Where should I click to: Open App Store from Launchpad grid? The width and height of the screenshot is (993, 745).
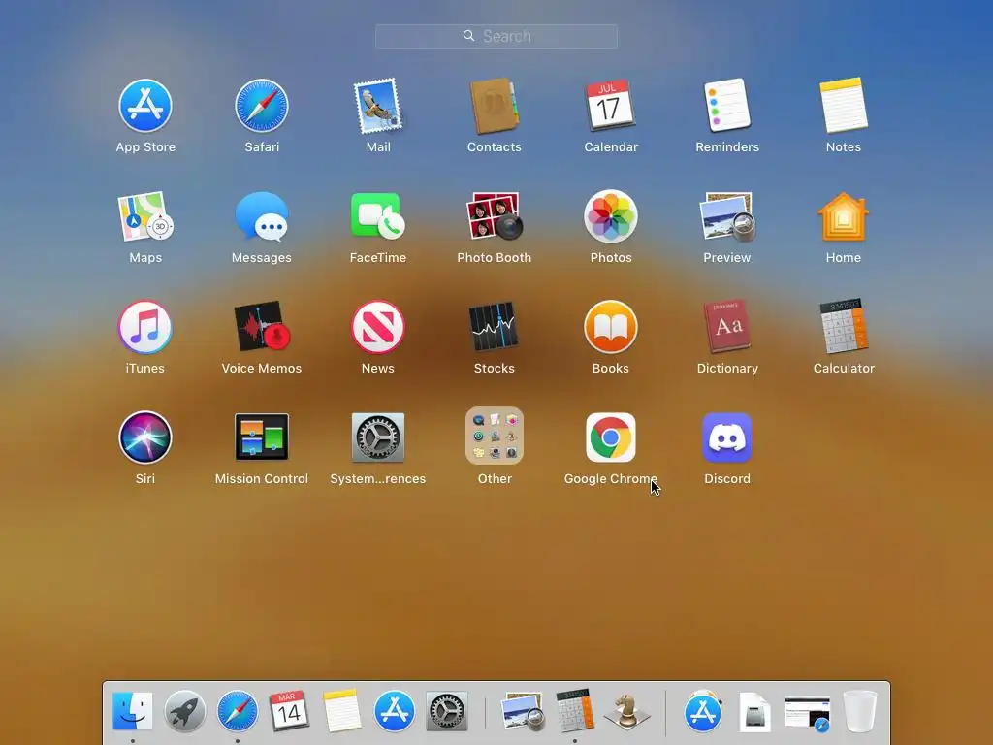pos(145,106)
